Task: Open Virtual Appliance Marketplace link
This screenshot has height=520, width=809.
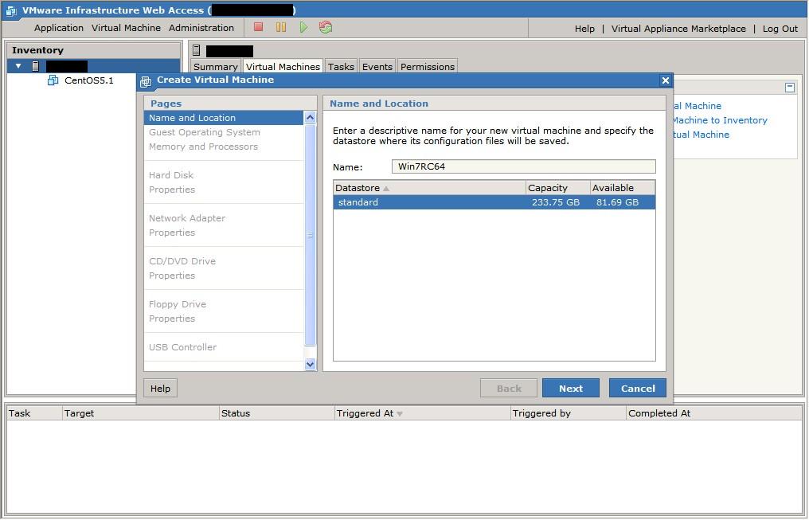Action: tap(678, 29)
